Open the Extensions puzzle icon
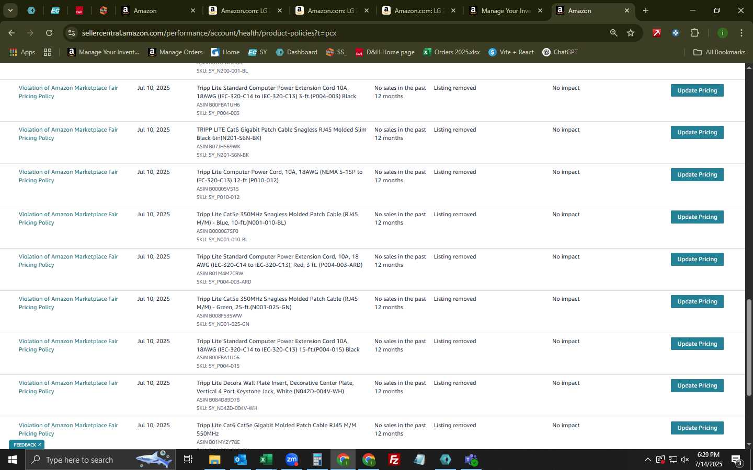 [694, 33]
